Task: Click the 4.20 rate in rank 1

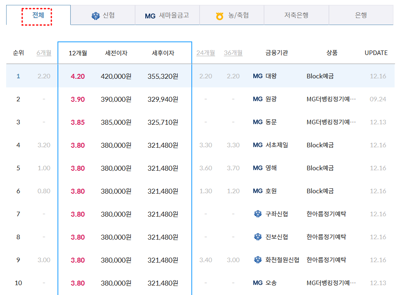Action: [78, 76]
